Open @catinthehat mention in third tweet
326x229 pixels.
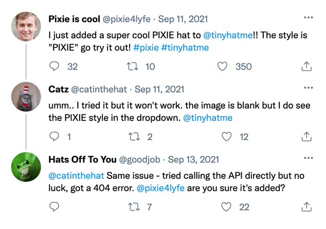coord(78,176)
